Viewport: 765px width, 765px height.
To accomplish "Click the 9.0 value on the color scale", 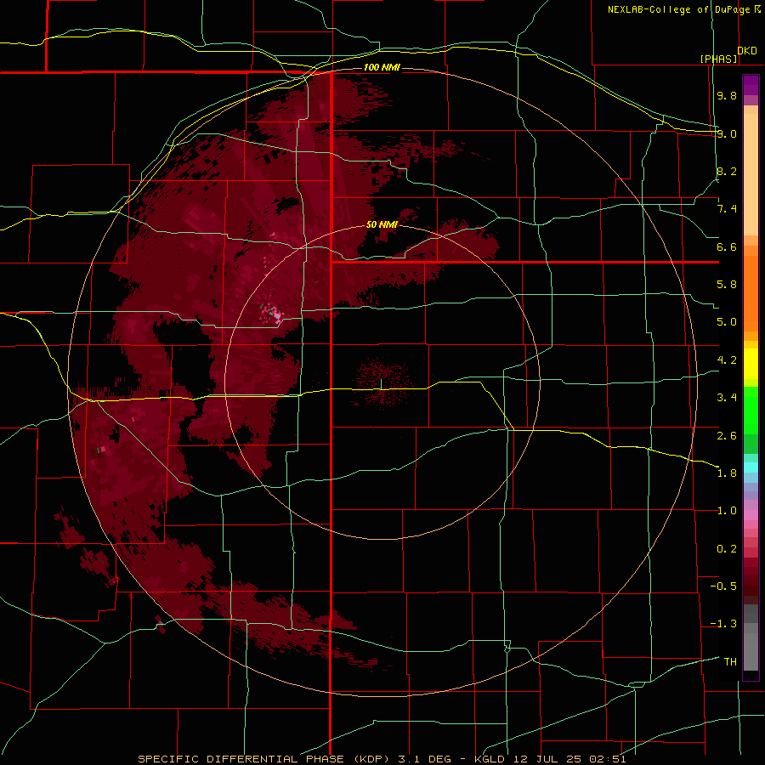I will tap(727, 133).
